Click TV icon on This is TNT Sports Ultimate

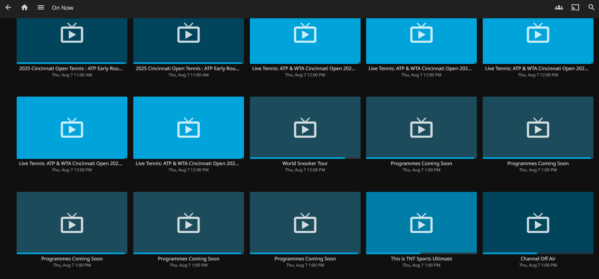click(421, 223)
